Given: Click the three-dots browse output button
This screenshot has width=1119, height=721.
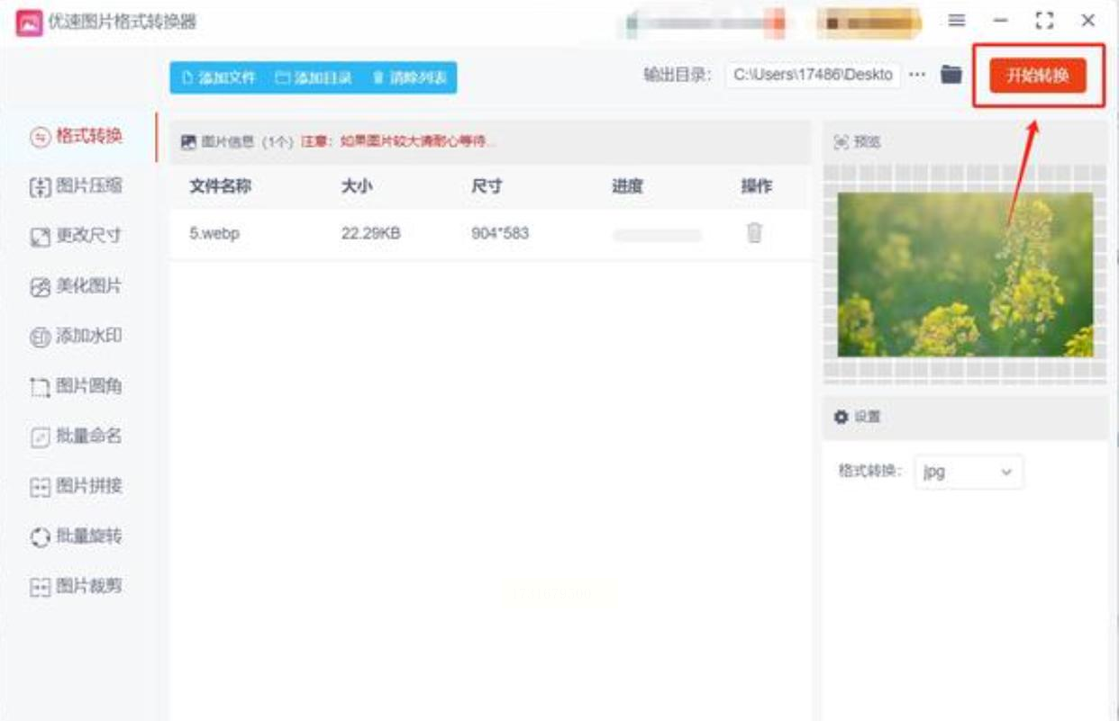Looking at the screenshot, I should click(917, 75).
